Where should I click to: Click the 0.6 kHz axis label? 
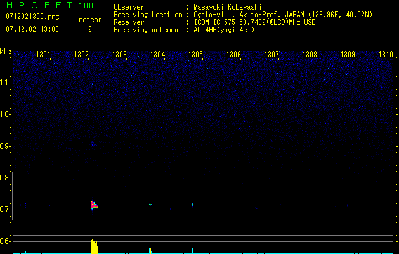pyautogui.click(x=5, y=241)
